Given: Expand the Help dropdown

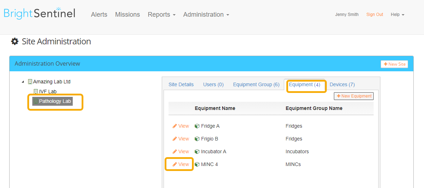Looking at the screenshot, I should click(397, 15).
